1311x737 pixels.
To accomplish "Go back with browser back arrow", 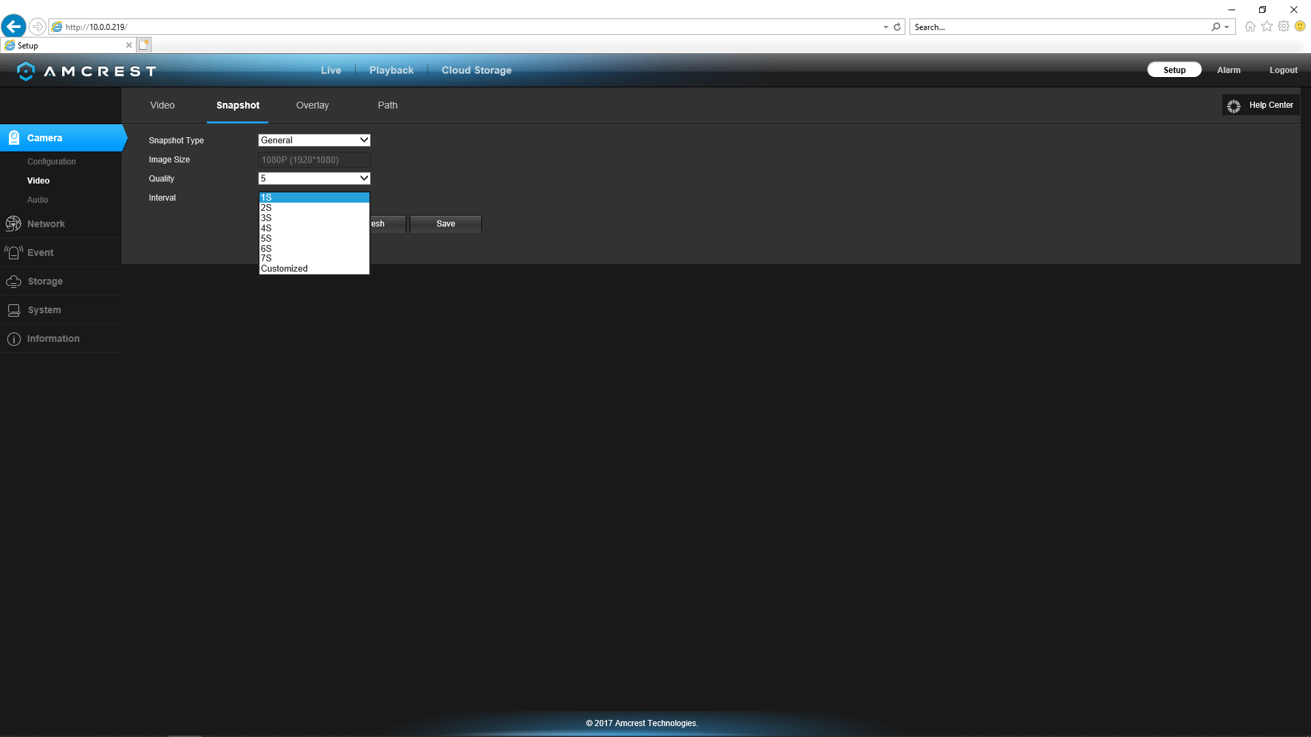I will point(13,27).
